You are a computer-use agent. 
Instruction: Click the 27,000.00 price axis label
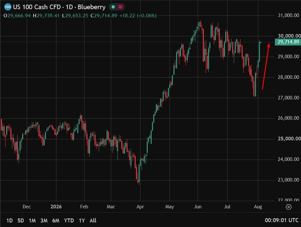pos(288,97)
